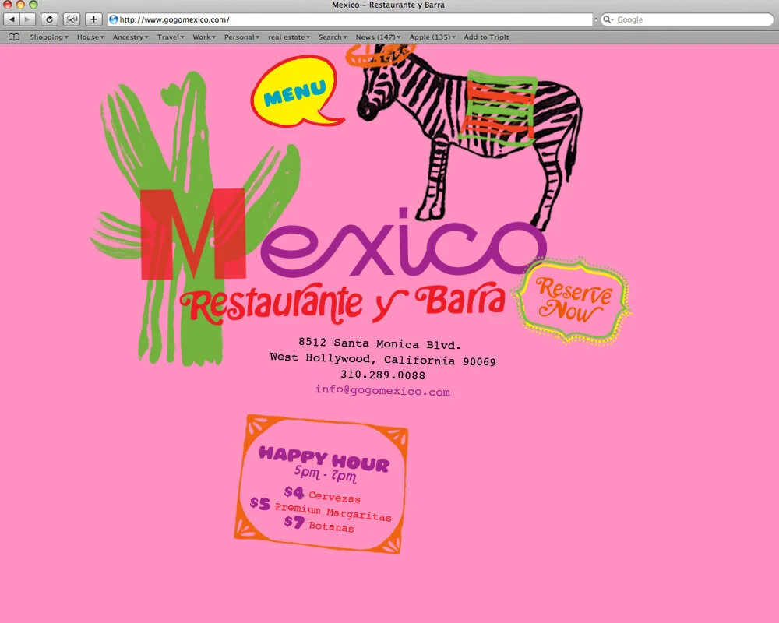
Task: Expand the News (147) bookmarks folder
Action: [378, 37]
